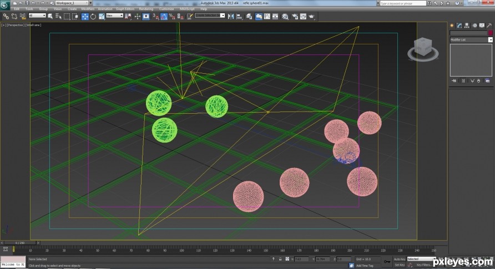Open the Create menu
This screenshot has height=269, width=495.
coord(72,9)
